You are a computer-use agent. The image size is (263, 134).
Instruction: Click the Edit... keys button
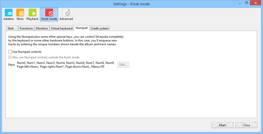tap(123, 65)
